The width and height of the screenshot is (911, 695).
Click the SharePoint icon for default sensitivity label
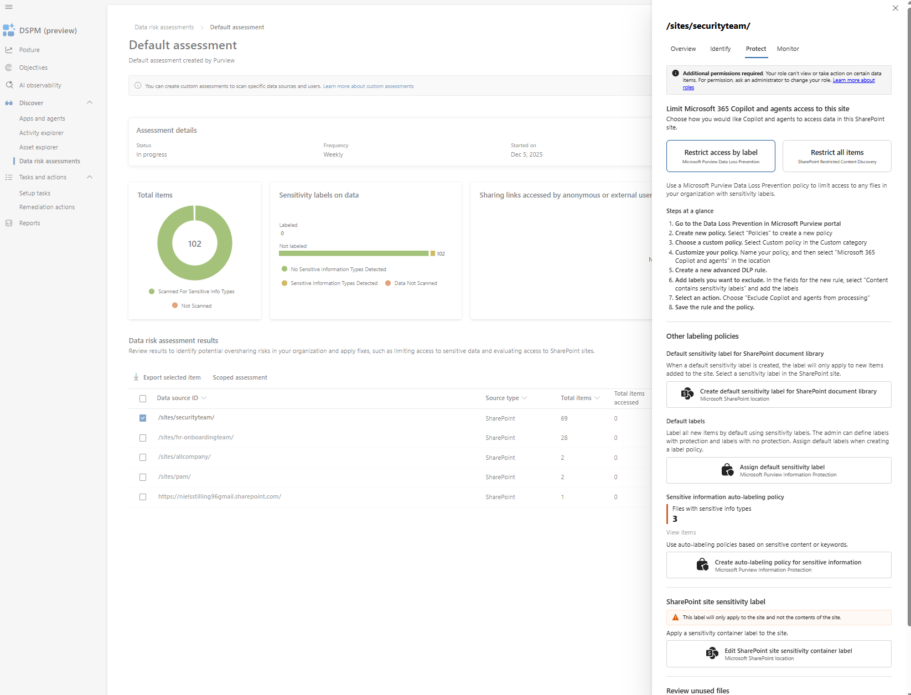click(x=687, y=394)
